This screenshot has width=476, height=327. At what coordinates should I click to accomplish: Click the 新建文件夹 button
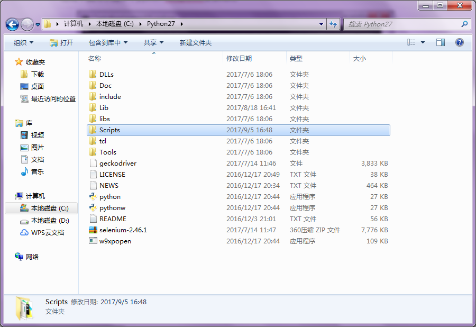(195, 42)
